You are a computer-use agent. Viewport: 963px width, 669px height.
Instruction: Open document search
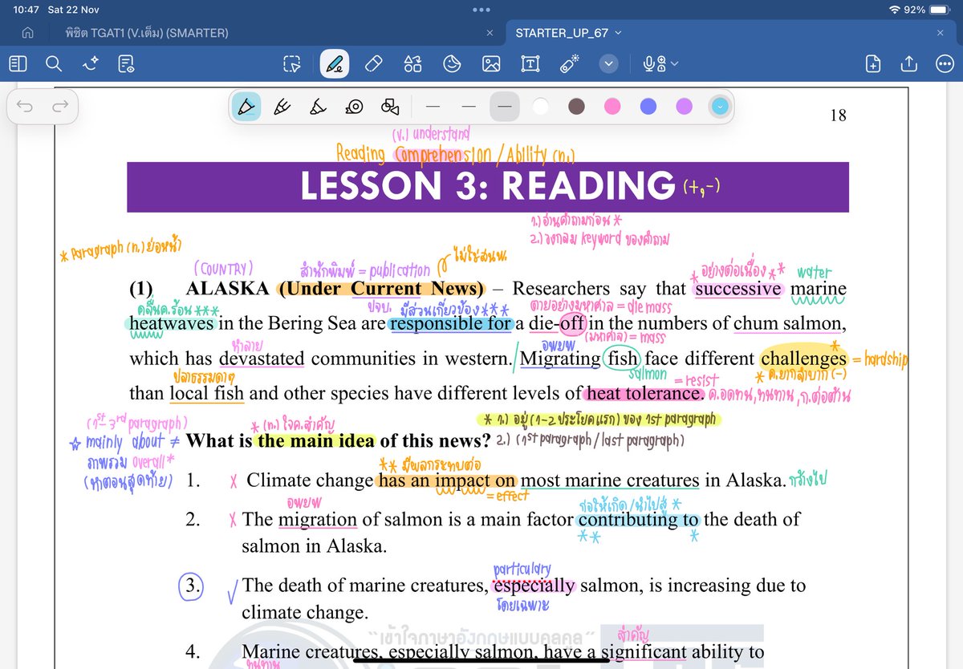point(54,63)
